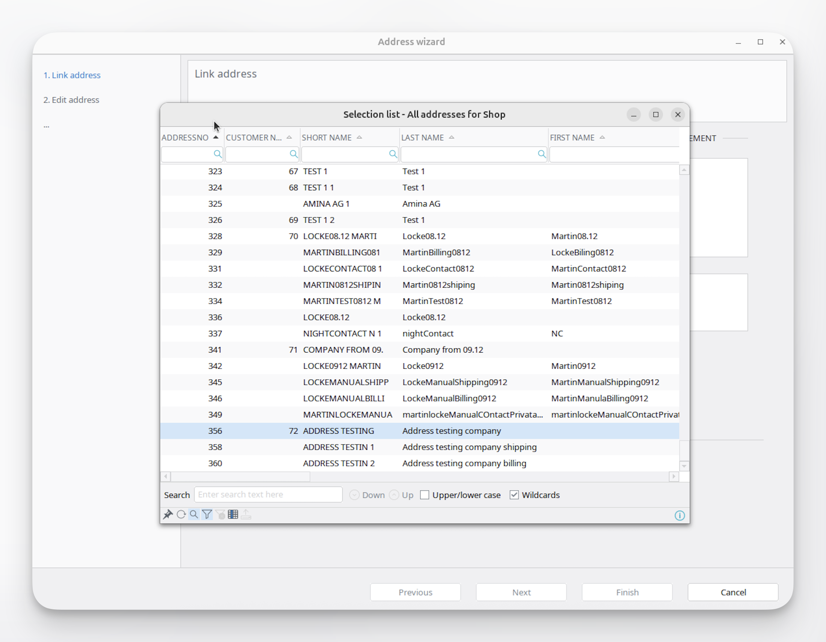Click the horizontal scrollbar of the list

[241, 476]
